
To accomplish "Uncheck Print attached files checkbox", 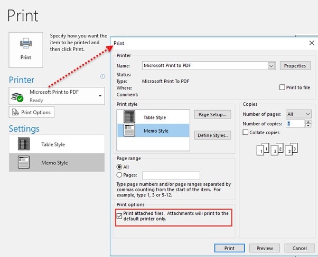I will (x=119, y=216).
